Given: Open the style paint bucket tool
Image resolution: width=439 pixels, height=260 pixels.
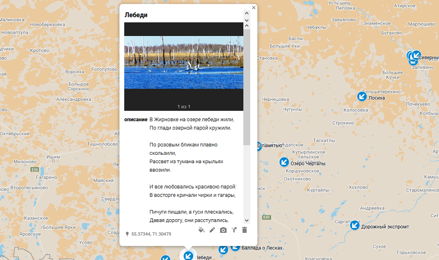Looking at the screenshot, I should coord(202,230).
